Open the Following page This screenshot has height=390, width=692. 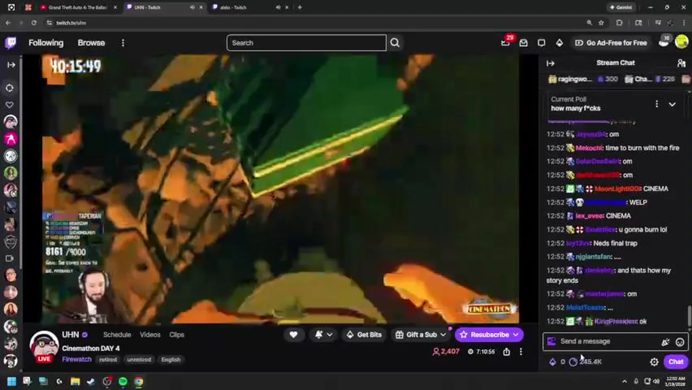(x=46, y=43)
